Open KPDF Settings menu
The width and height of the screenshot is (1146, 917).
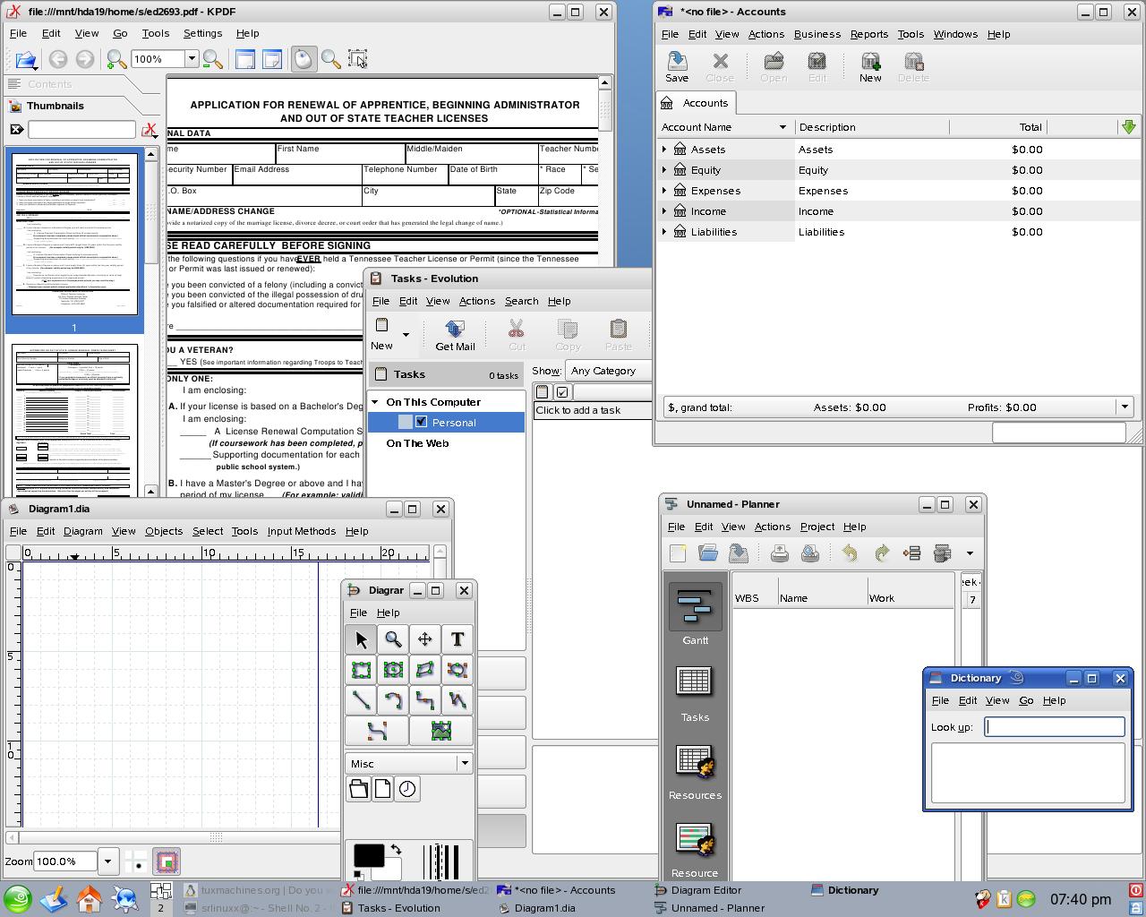[x=202, y=33]
